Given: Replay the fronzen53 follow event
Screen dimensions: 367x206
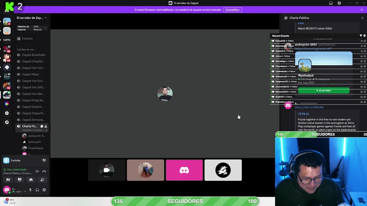Looking at the screenshot, I should (365, 41).
